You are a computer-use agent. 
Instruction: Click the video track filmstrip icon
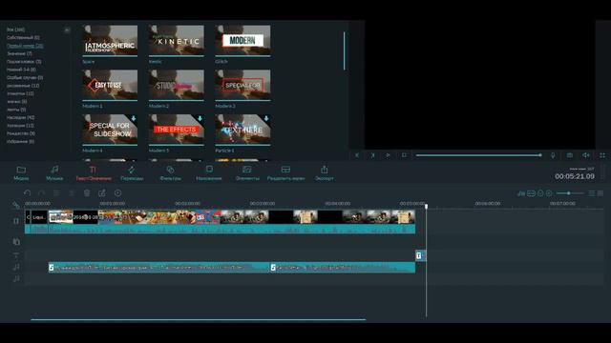point(16,221)
